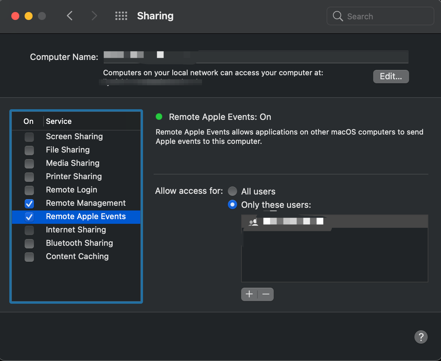This screenshot has width=441, height=361.
Task: Select Bluetooth Sharing service row
Action: tap(76, 243)
